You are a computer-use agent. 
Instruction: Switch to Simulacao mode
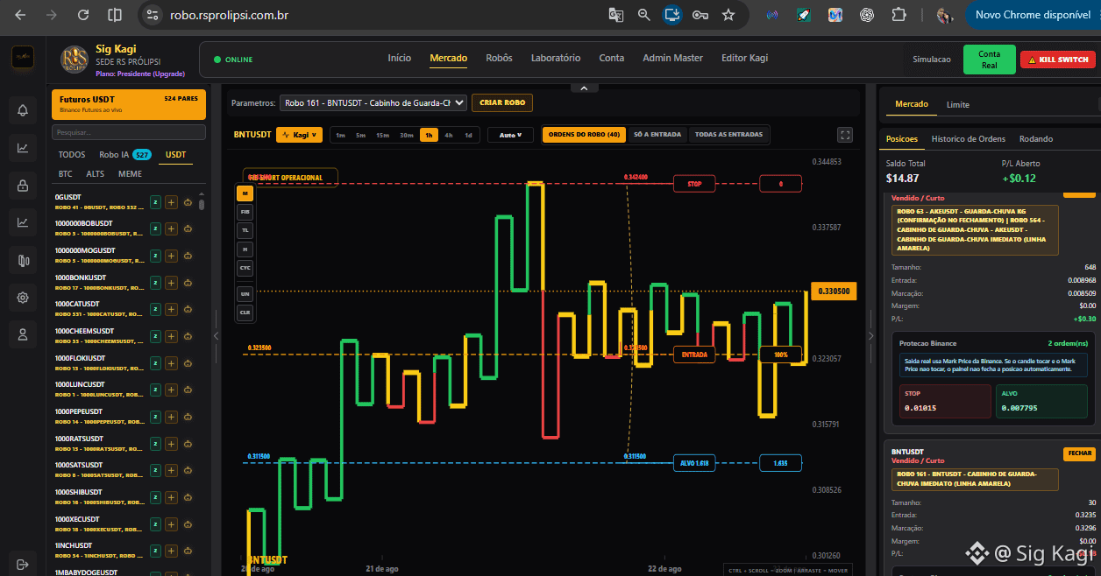point(931,60)
